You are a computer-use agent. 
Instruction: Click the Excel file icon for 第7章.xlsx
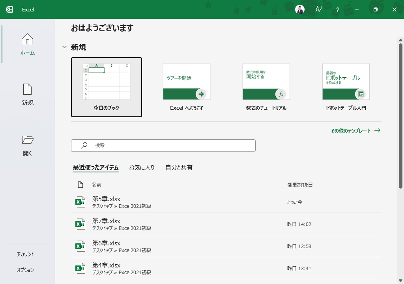[80, 224]
